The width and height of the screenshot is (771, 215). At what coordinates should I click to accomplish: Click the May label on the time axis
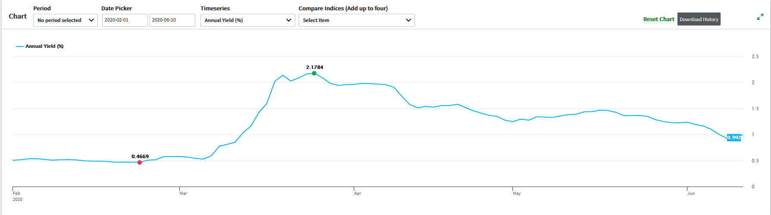pos(517,193)
